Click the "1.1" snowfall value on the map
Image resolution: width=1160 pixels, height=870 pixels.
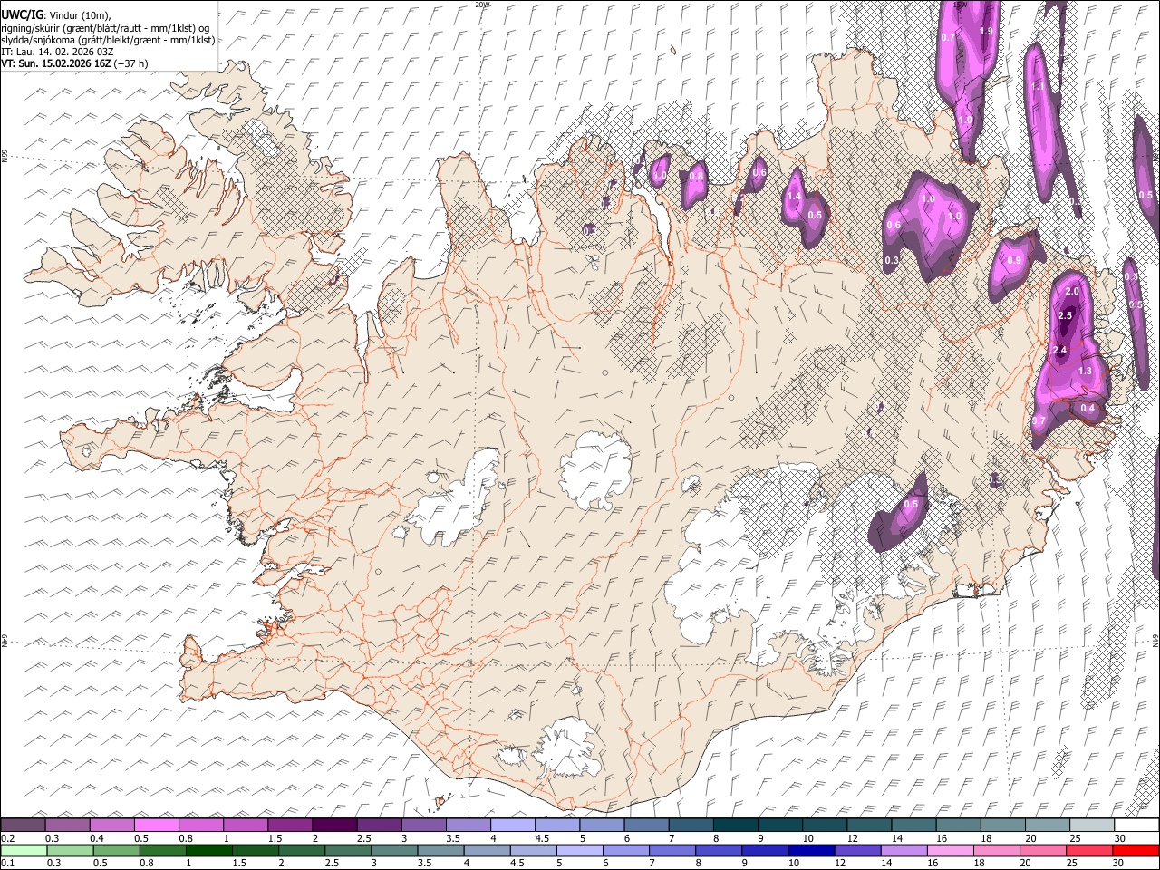click(1039, 87)
